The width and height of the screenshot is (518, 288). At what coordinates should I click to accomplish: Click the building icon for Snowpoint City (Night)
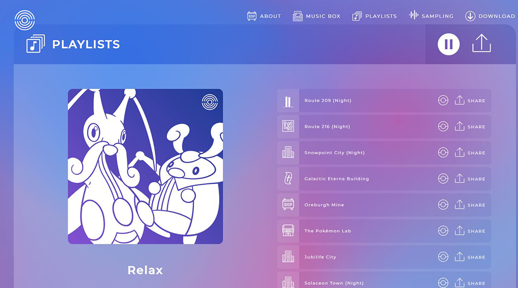tap(288, 153)
